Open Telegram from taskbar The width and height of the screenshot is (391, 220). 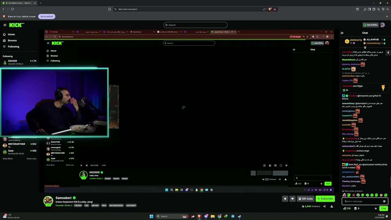(233, 216)
